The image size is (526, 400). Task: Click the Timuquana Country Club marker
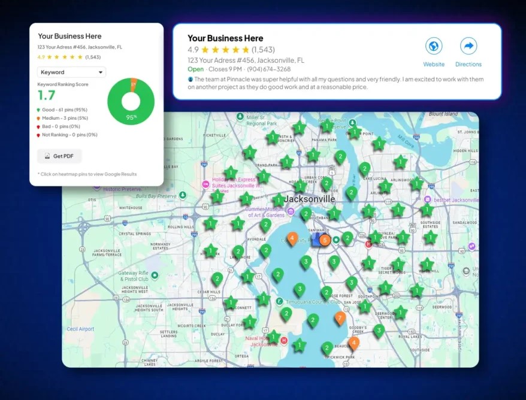click(x=279, y=302)
